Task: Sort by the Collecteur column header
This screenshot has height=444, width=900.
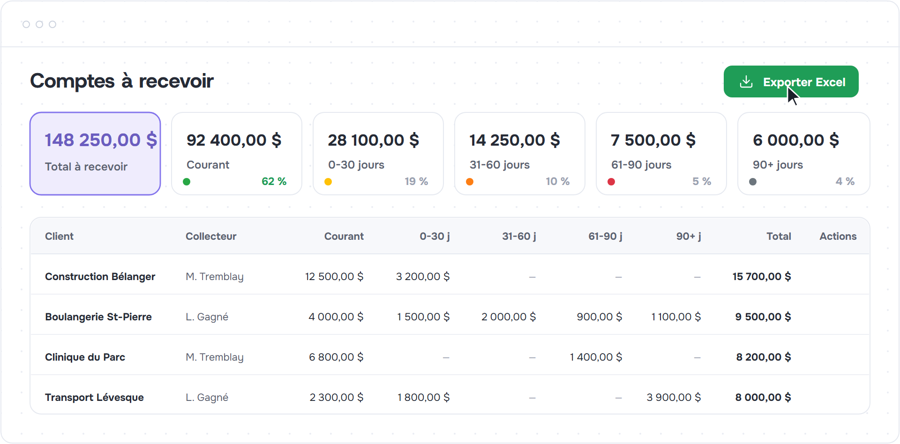Action: (x=211, y=237)
